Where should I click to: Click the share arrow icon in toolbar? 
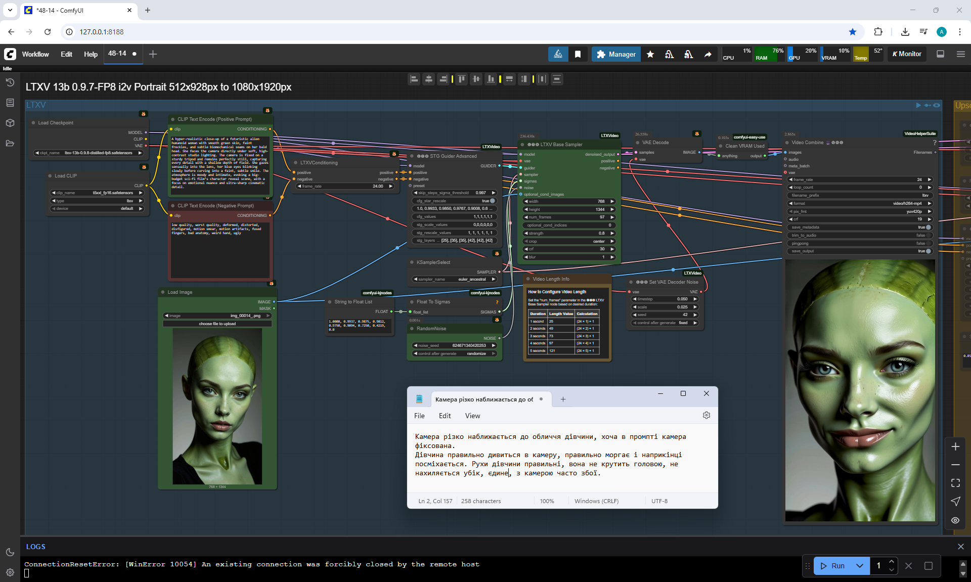(708, 54)
